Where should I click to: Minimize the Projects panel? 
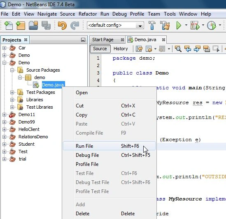83,40
